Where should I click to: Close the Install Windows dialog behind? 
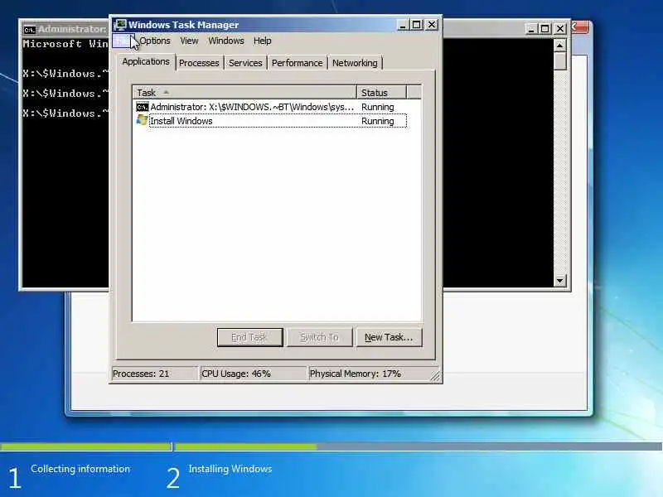click(580, 27)
